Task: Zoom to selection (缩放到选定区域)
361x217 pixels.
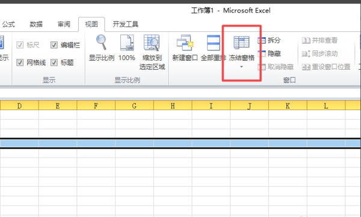Action: tap(152, 52)
